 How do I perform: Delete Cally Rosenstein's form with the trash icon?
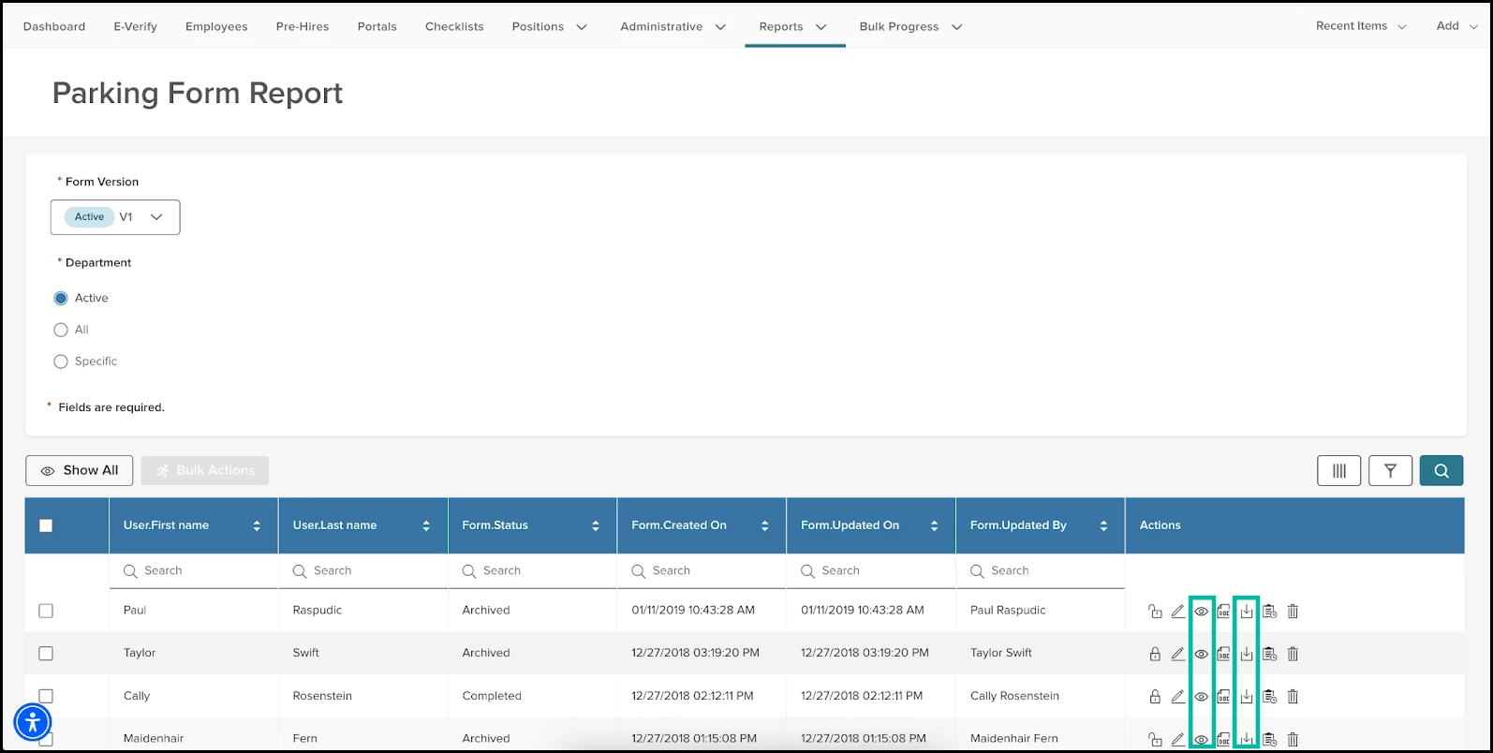tap(1293, 697)
